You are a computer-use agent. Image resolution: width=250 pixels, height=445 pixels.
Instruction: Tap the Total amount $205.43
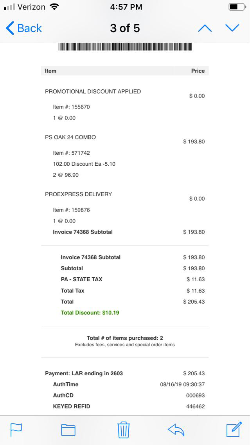[194, 302]
